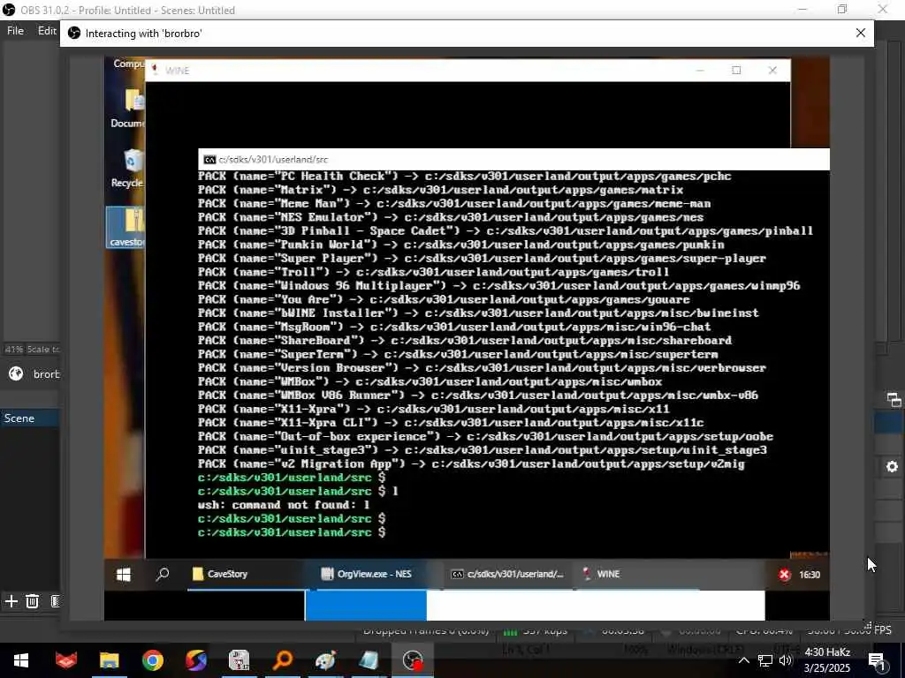The height and width of the screenshot is (678, 905).
Task: Click the dock pop-out icon on the right panel
Action: [x=894, y=400]
